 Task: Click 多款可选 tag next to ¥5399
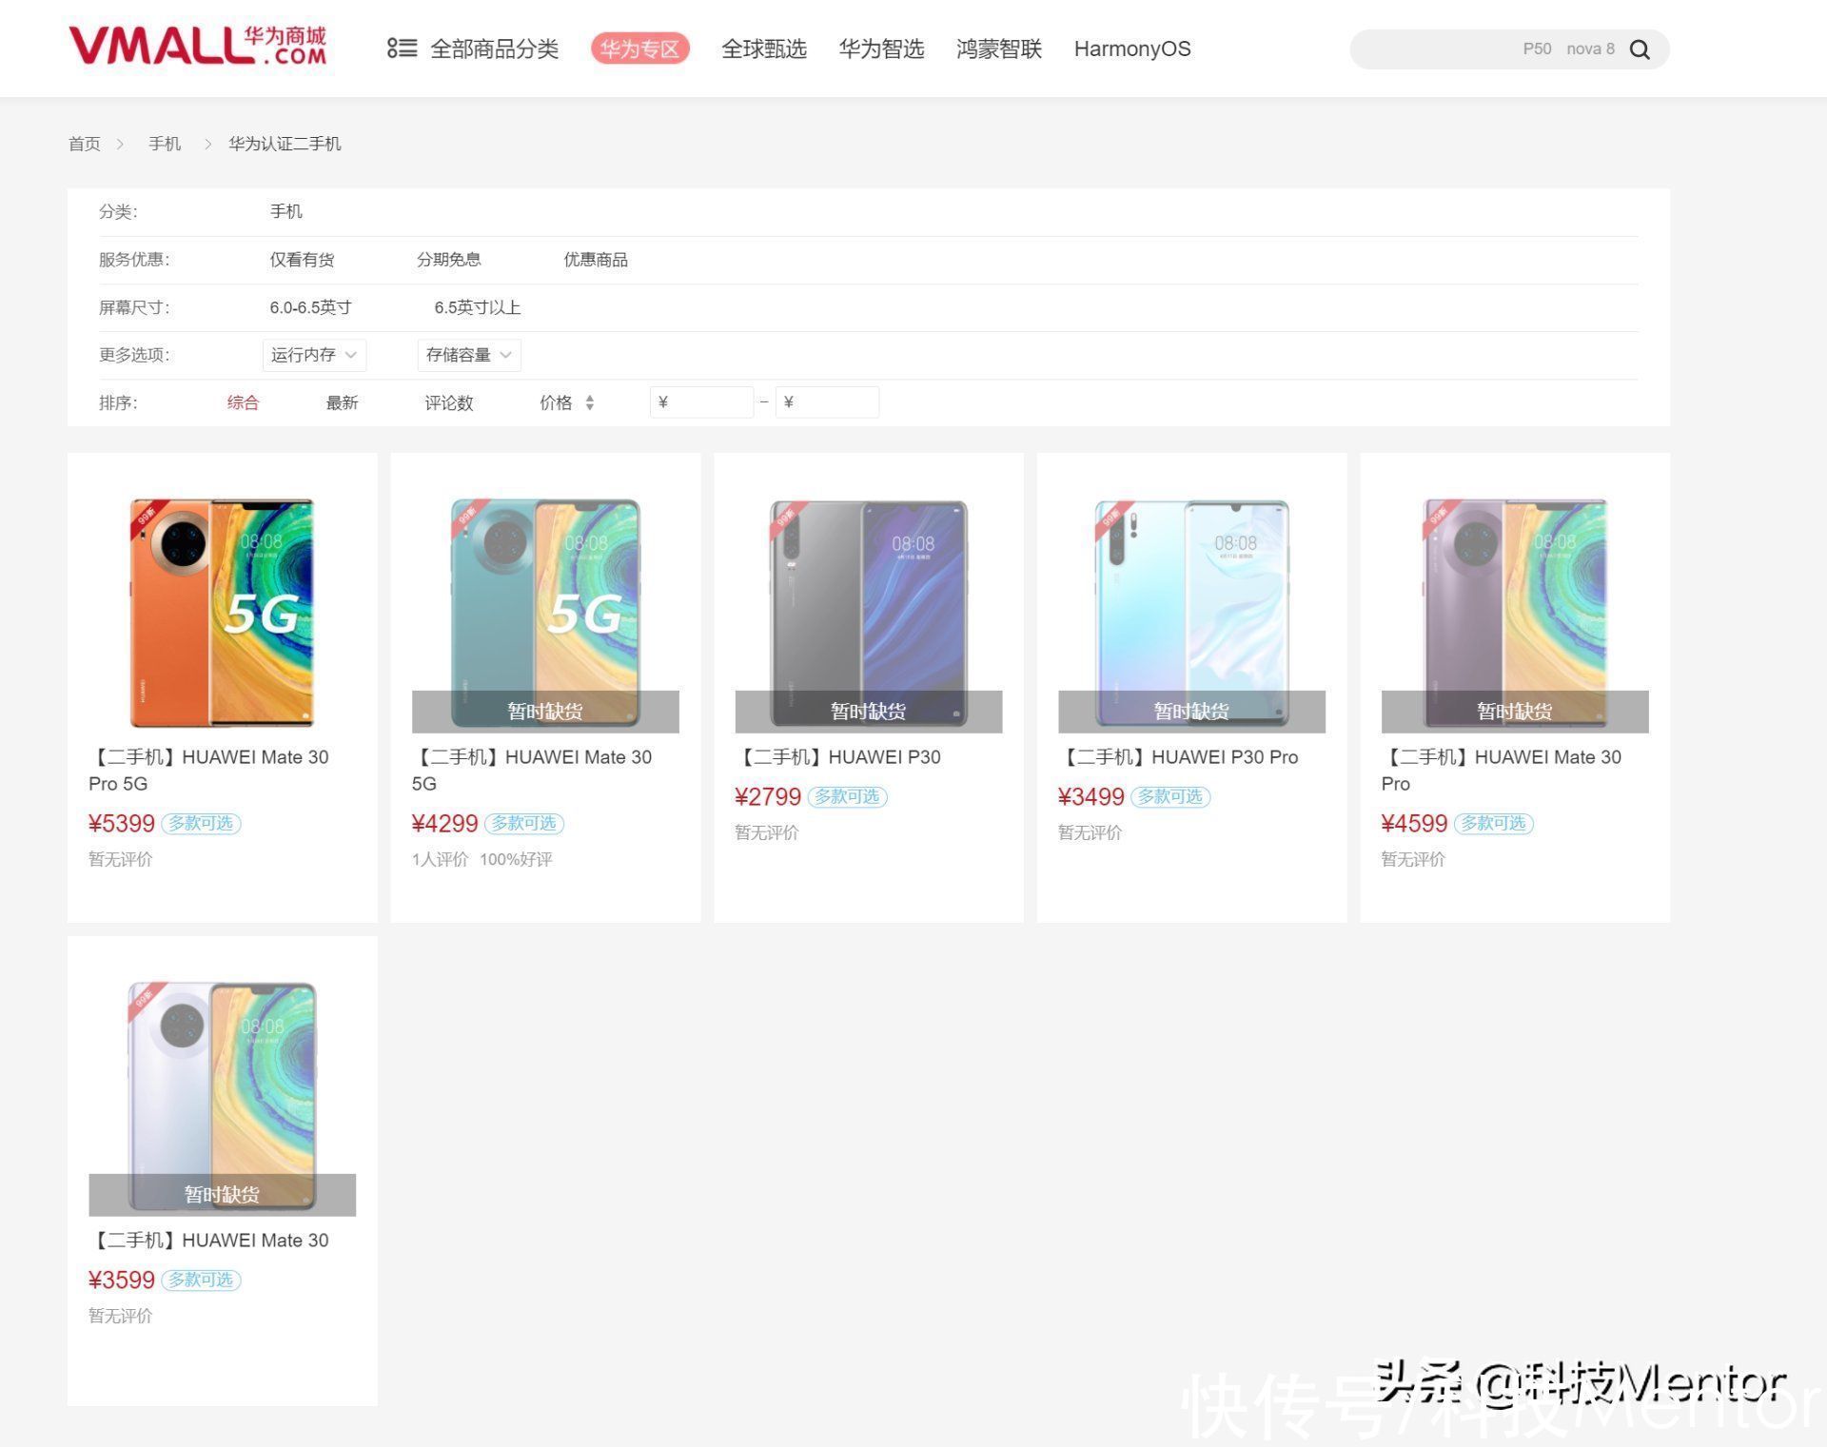point(201,824)
